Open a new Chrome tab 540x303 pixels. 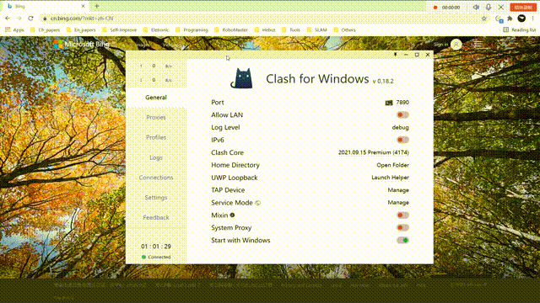click(97, 6)
